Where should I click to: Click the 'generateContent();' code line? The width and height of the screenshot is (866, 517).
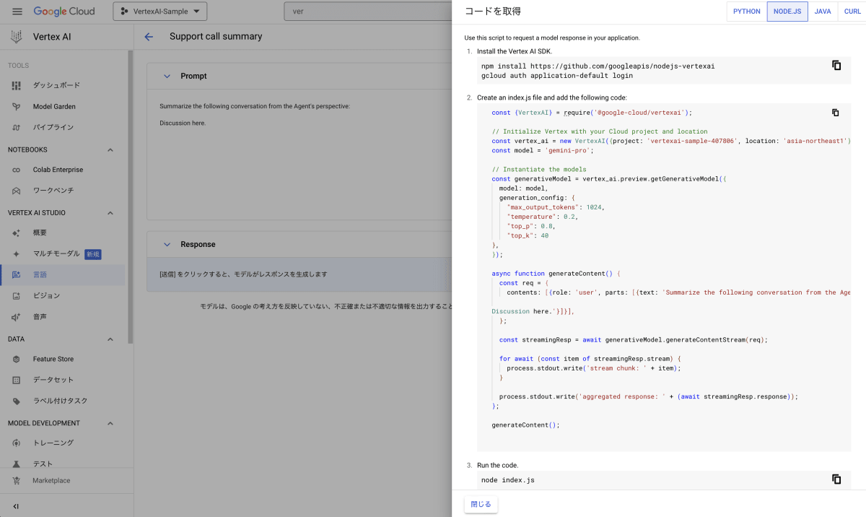(x=525, y=425)
